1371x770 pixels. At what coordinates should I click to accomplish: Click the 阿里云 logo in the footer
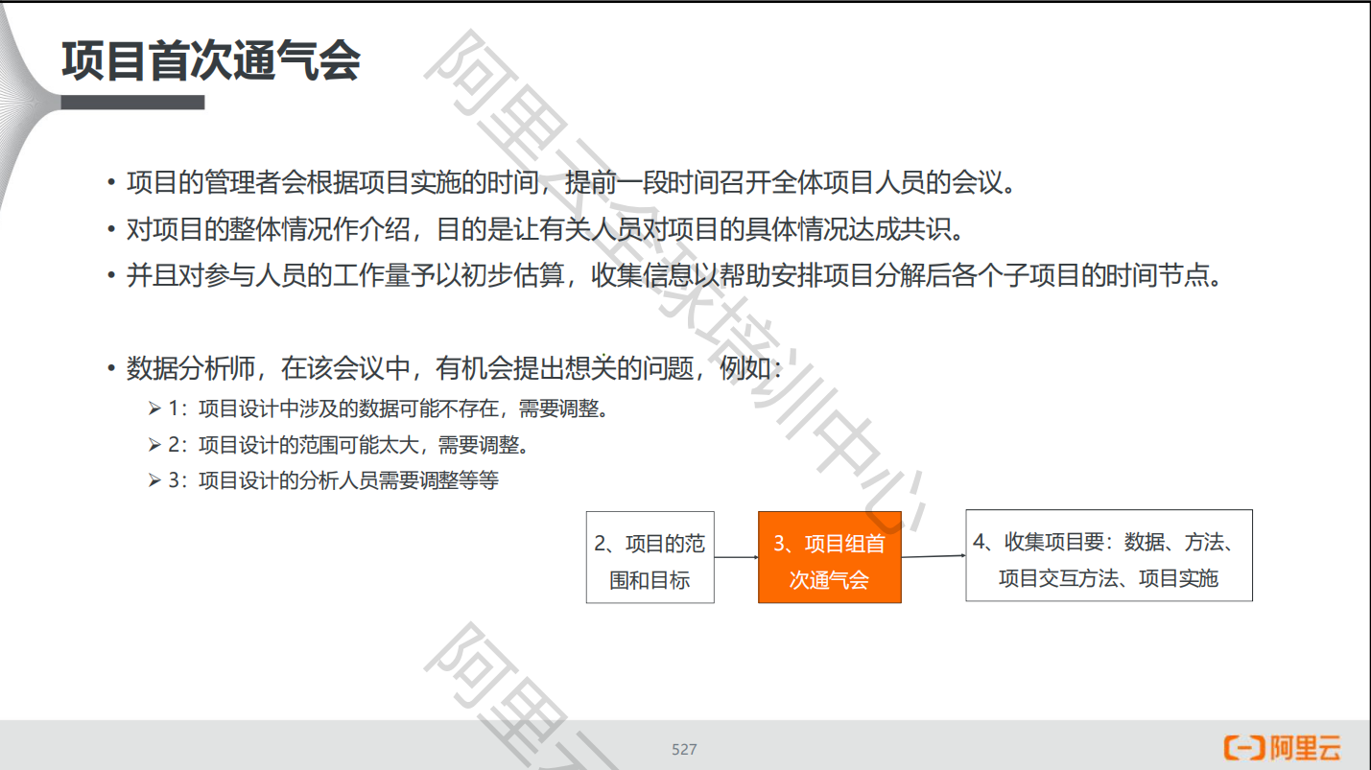coord(1282,747)
